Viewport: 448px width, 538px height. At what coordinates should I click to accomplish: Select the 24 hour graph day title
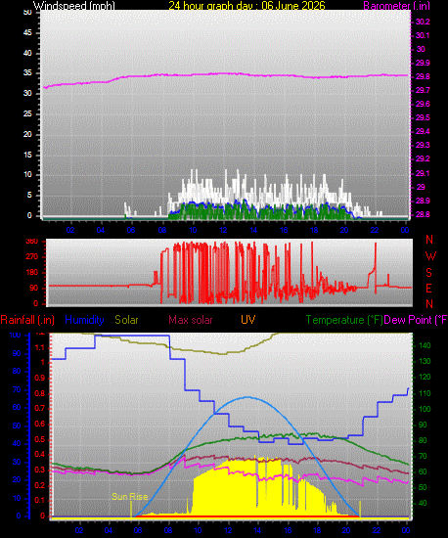click(x=246, y=6)
